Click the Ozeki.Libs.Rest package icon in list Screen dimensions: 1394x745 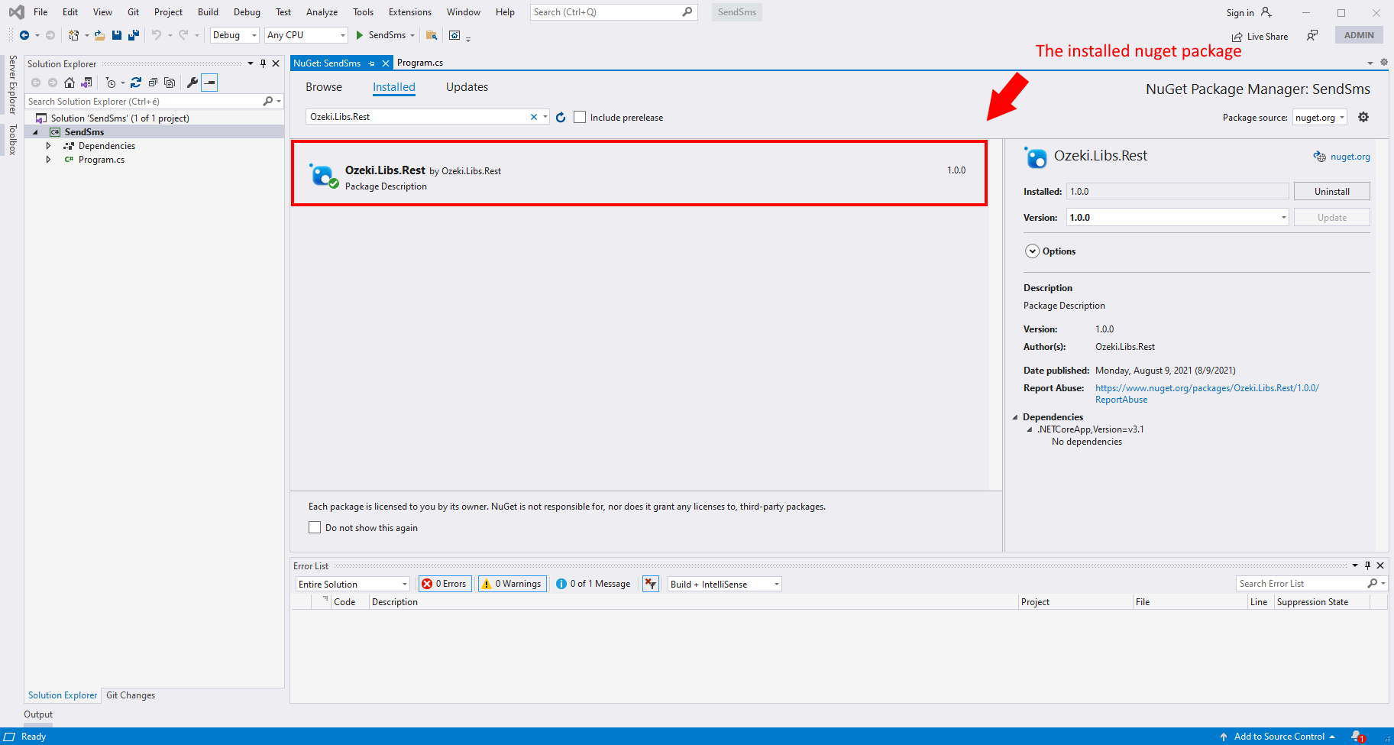(323, 175)
